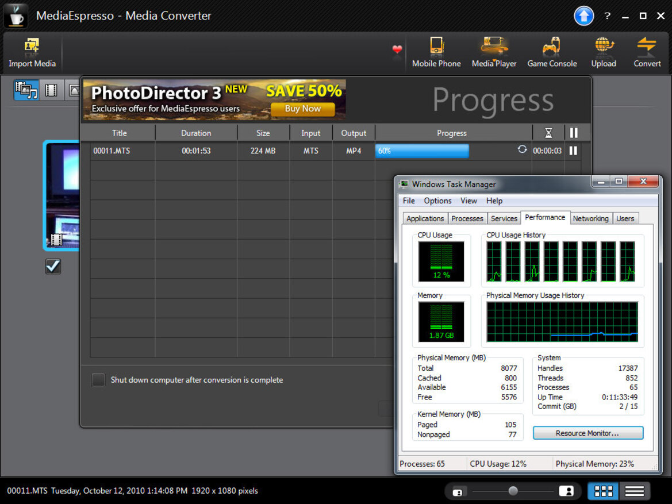Show all media types filter
The image size is (672, 504).
26,90
